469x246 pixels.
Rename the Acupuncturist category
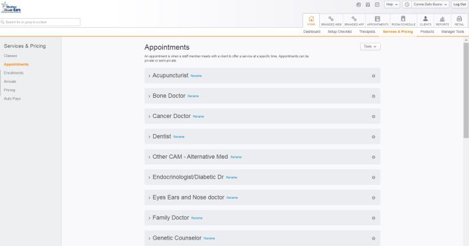pyautogui.click(x=196, y=76)
